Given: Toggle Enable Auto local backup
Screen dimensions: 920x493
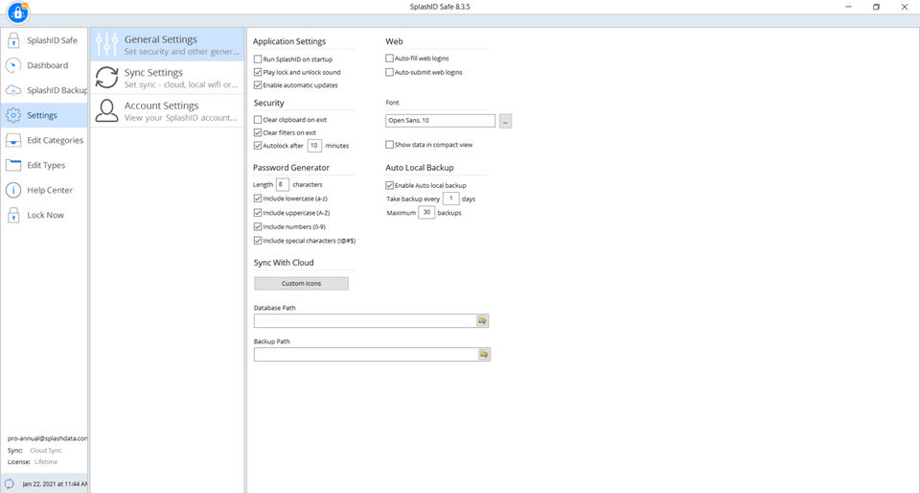Looking at the screenshot, I should click(390, 185).
